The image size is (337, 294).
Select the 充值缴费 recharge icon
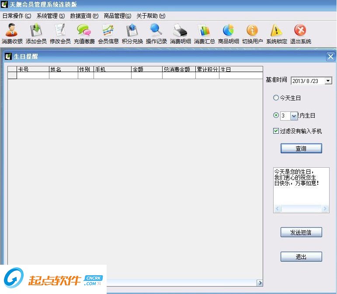(x=84, y=34)
